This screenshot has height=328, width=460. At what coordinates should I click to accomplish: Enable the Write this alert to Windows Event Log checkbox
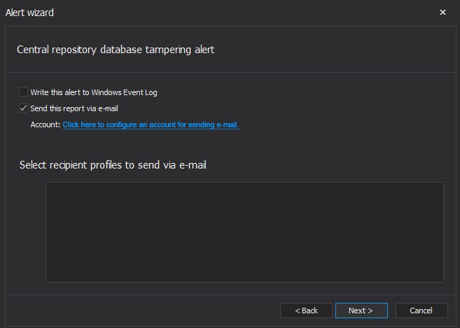(x=24, y=92)
